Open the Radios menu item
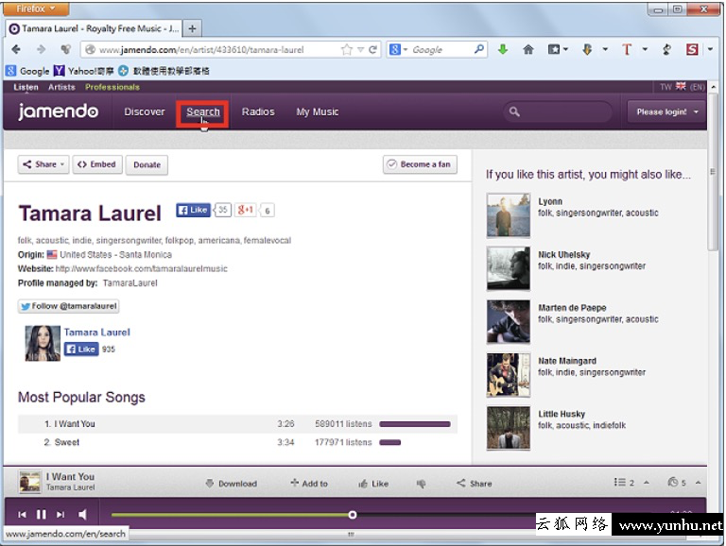The width and height of the screenshot is (726, 546). tap(258, 112)
